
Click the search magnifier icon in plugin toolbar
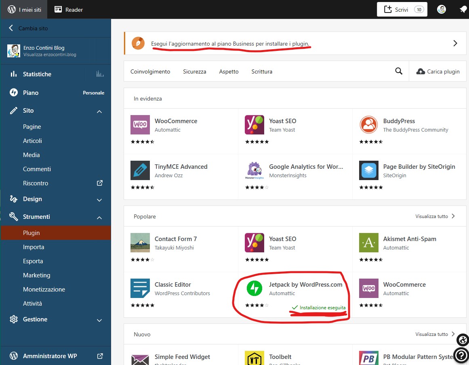(x=399, y=71)
